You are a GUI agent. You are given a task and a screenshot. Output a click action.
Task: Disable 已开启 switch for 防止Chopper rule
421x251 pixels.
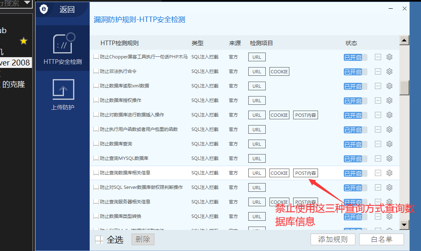pos(355,57)
